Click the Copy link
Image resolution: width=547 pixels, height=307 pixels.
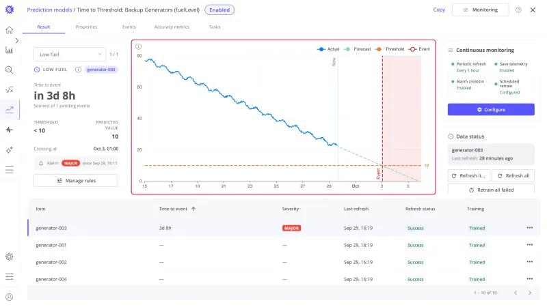(x=439, y=10)
